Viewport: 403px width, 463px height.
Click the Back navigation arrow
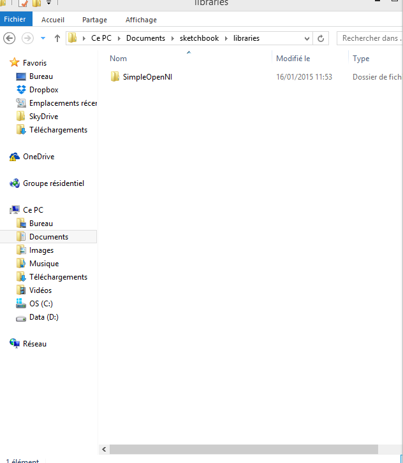click(10, 38)
